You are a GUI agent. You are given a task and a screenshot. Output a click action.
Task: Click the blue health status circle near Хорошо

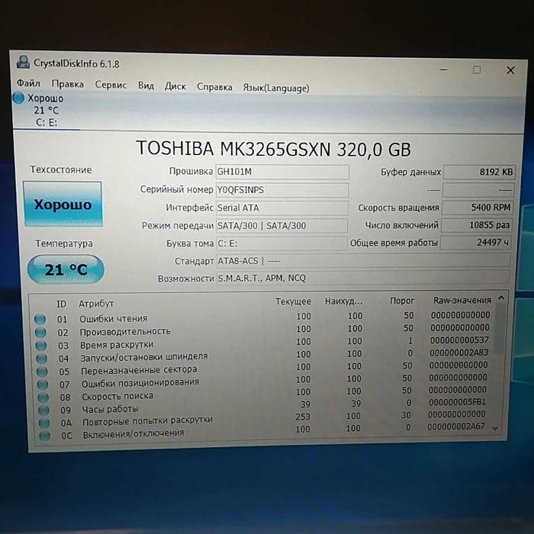tap(18, 98)
